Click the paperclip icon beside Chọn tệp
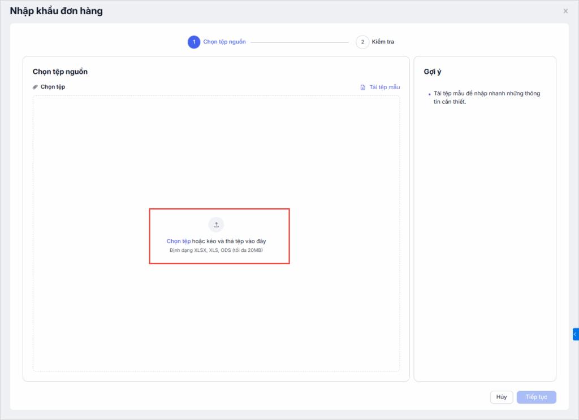Screen dimensions: 579x420 [35, 87]
